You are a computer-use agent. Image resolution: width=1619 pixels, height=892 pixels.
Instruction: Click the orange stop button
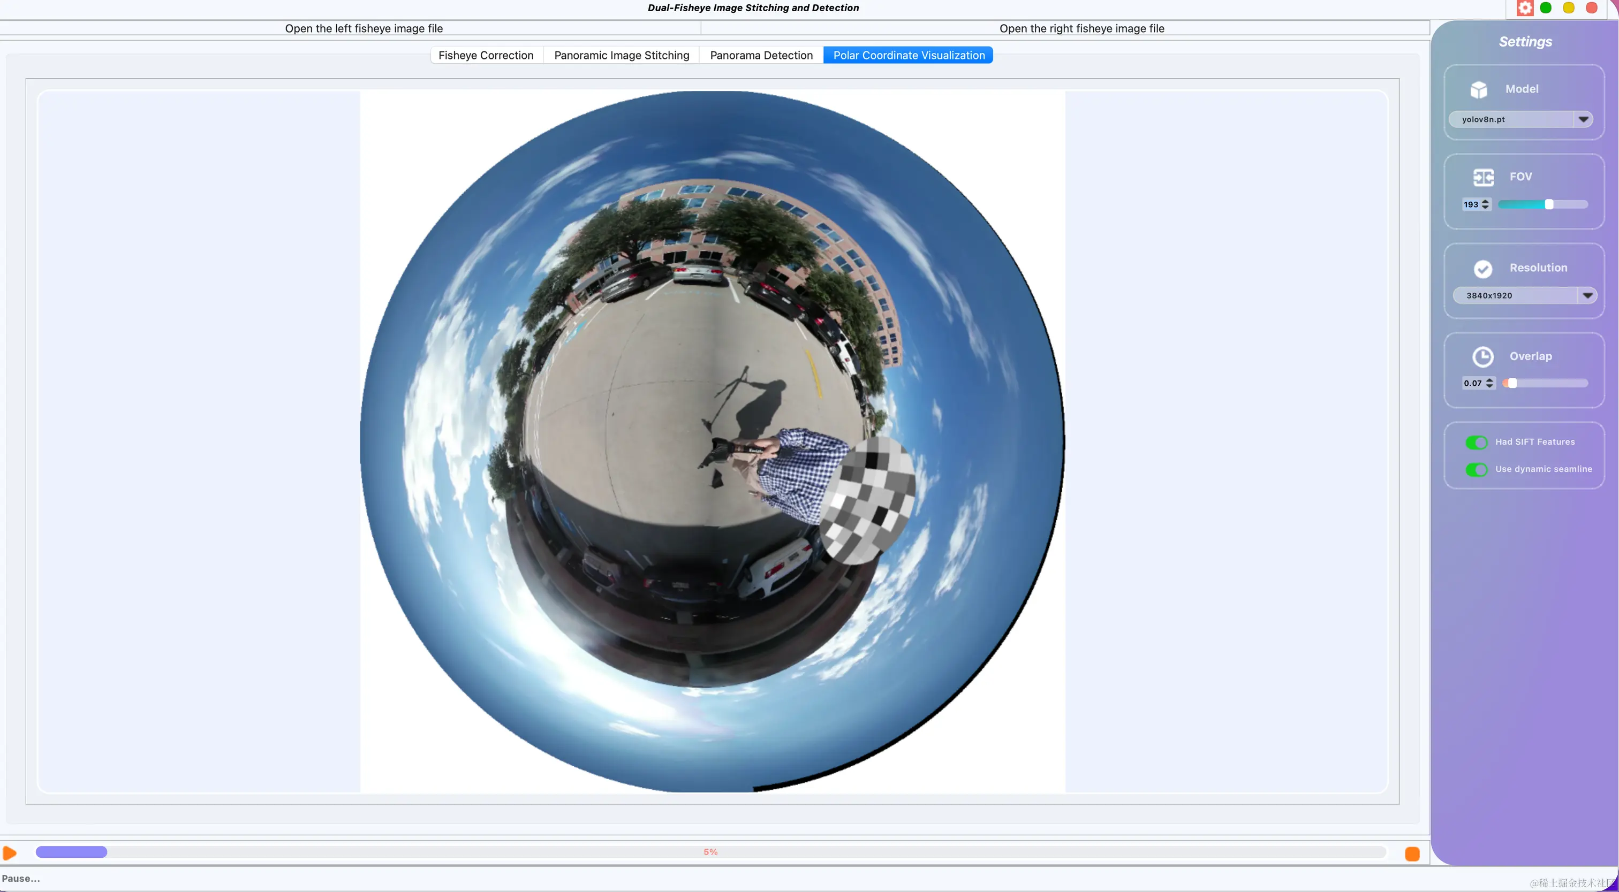pos(1412,853)
